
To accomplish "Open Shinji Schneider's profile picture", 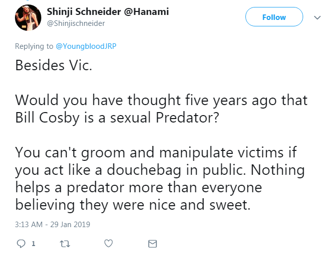I will pos(28,17).
